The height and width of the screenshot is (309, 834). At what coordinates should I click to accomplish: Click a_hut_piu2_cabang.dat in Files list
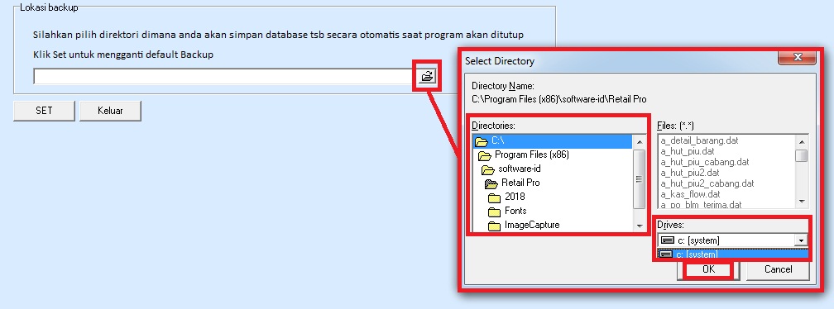tap(707, 183)
